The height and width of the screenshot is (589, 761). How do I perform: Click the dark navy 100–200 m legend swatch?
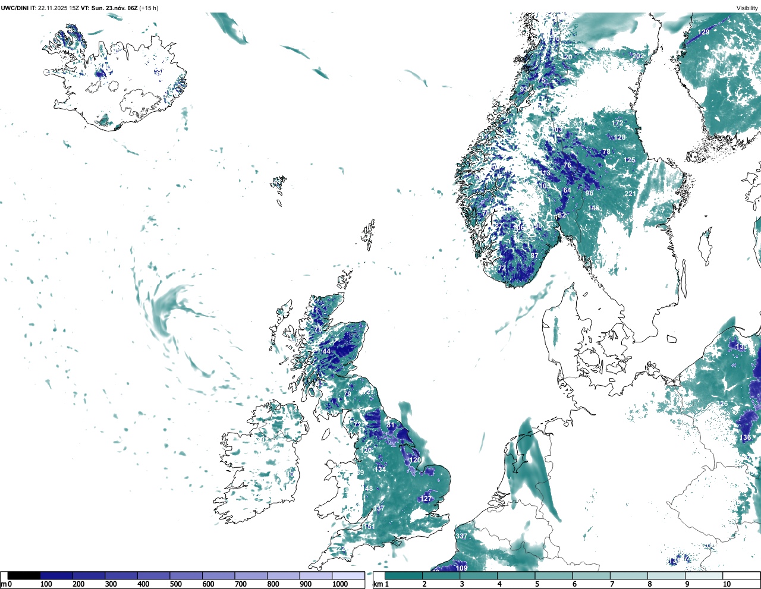56,575
